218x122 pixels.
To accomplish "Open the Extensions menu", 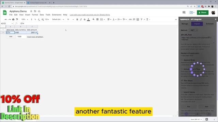I will (57, 15).
